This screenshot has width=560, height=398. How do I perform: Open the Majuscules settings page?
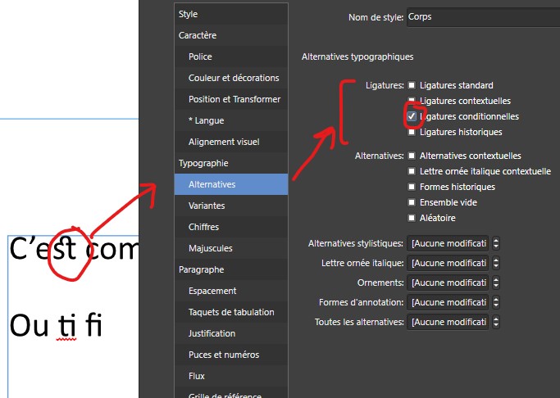231,248
